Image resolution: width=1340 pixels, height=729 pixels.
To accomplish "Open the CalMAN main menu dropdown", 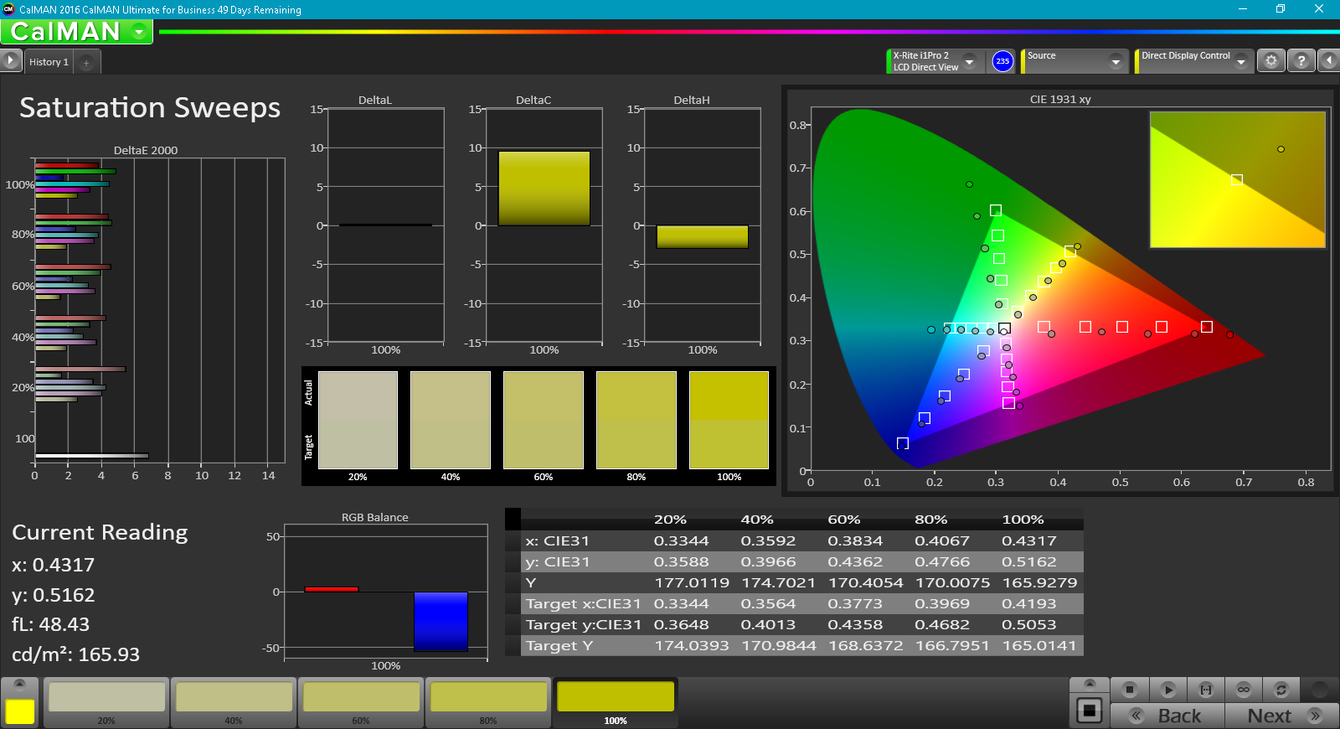I will point(139,32).
